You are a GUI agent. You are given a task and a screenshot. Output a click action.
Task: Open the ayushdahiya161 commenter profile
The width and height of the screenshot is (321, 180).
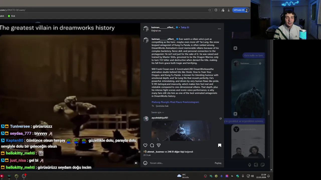coord(160,118)
